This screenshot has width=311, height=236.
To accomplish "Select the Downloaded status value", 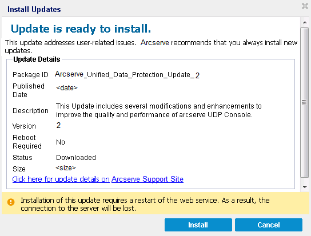I will (x=76, y=158).
